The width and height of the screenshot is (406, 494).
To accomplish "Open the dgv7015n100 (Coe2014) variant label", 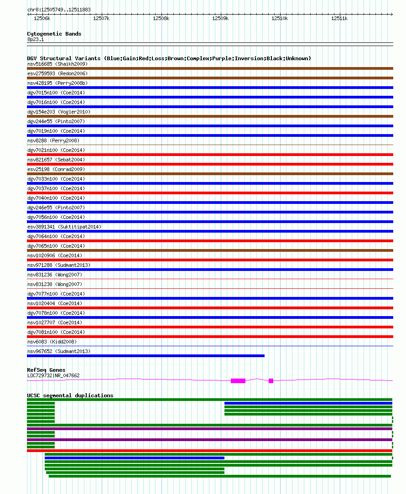I will click(x=56, y=93).
